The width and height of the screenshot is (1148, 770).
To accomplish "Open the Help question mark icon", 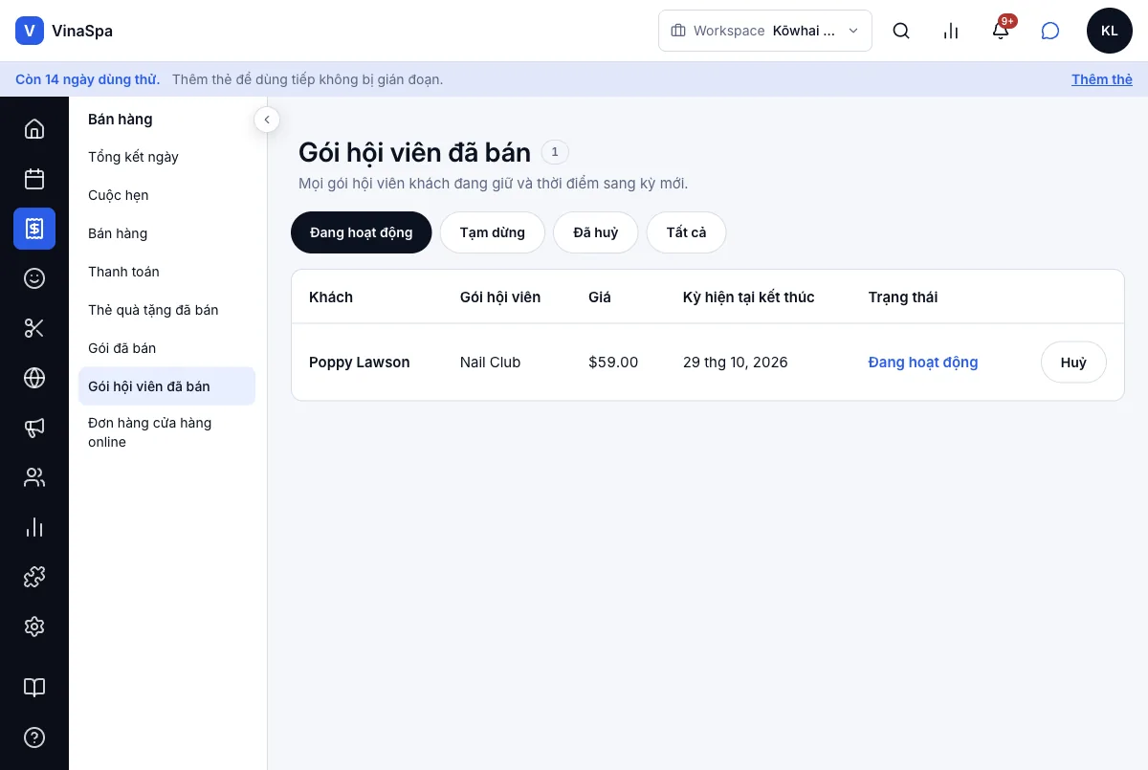I will [34, 737].
